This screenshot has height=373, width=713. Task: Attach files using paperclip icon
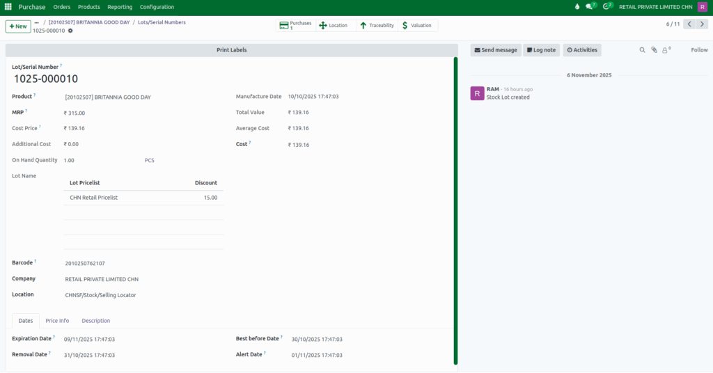pos(654,50)
